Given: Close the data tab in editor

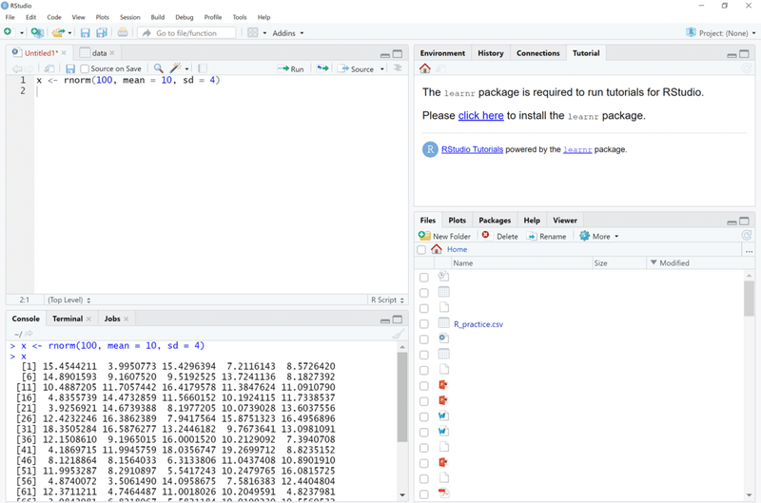Looking at the screenshot, I should (112, 53).
